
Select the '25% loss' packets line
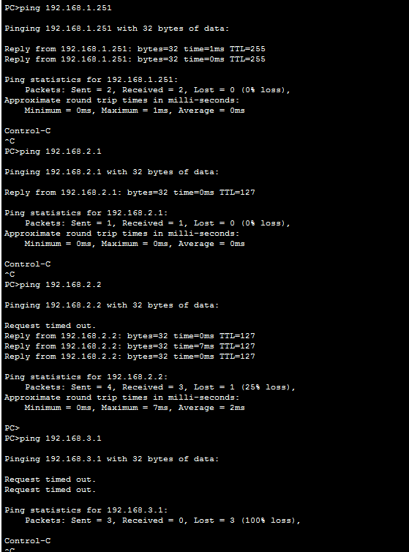[160, 387]
